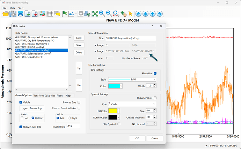Click the Save button in Data Series
The width and height of the screenshot is (241, 149).
[79, 45]
